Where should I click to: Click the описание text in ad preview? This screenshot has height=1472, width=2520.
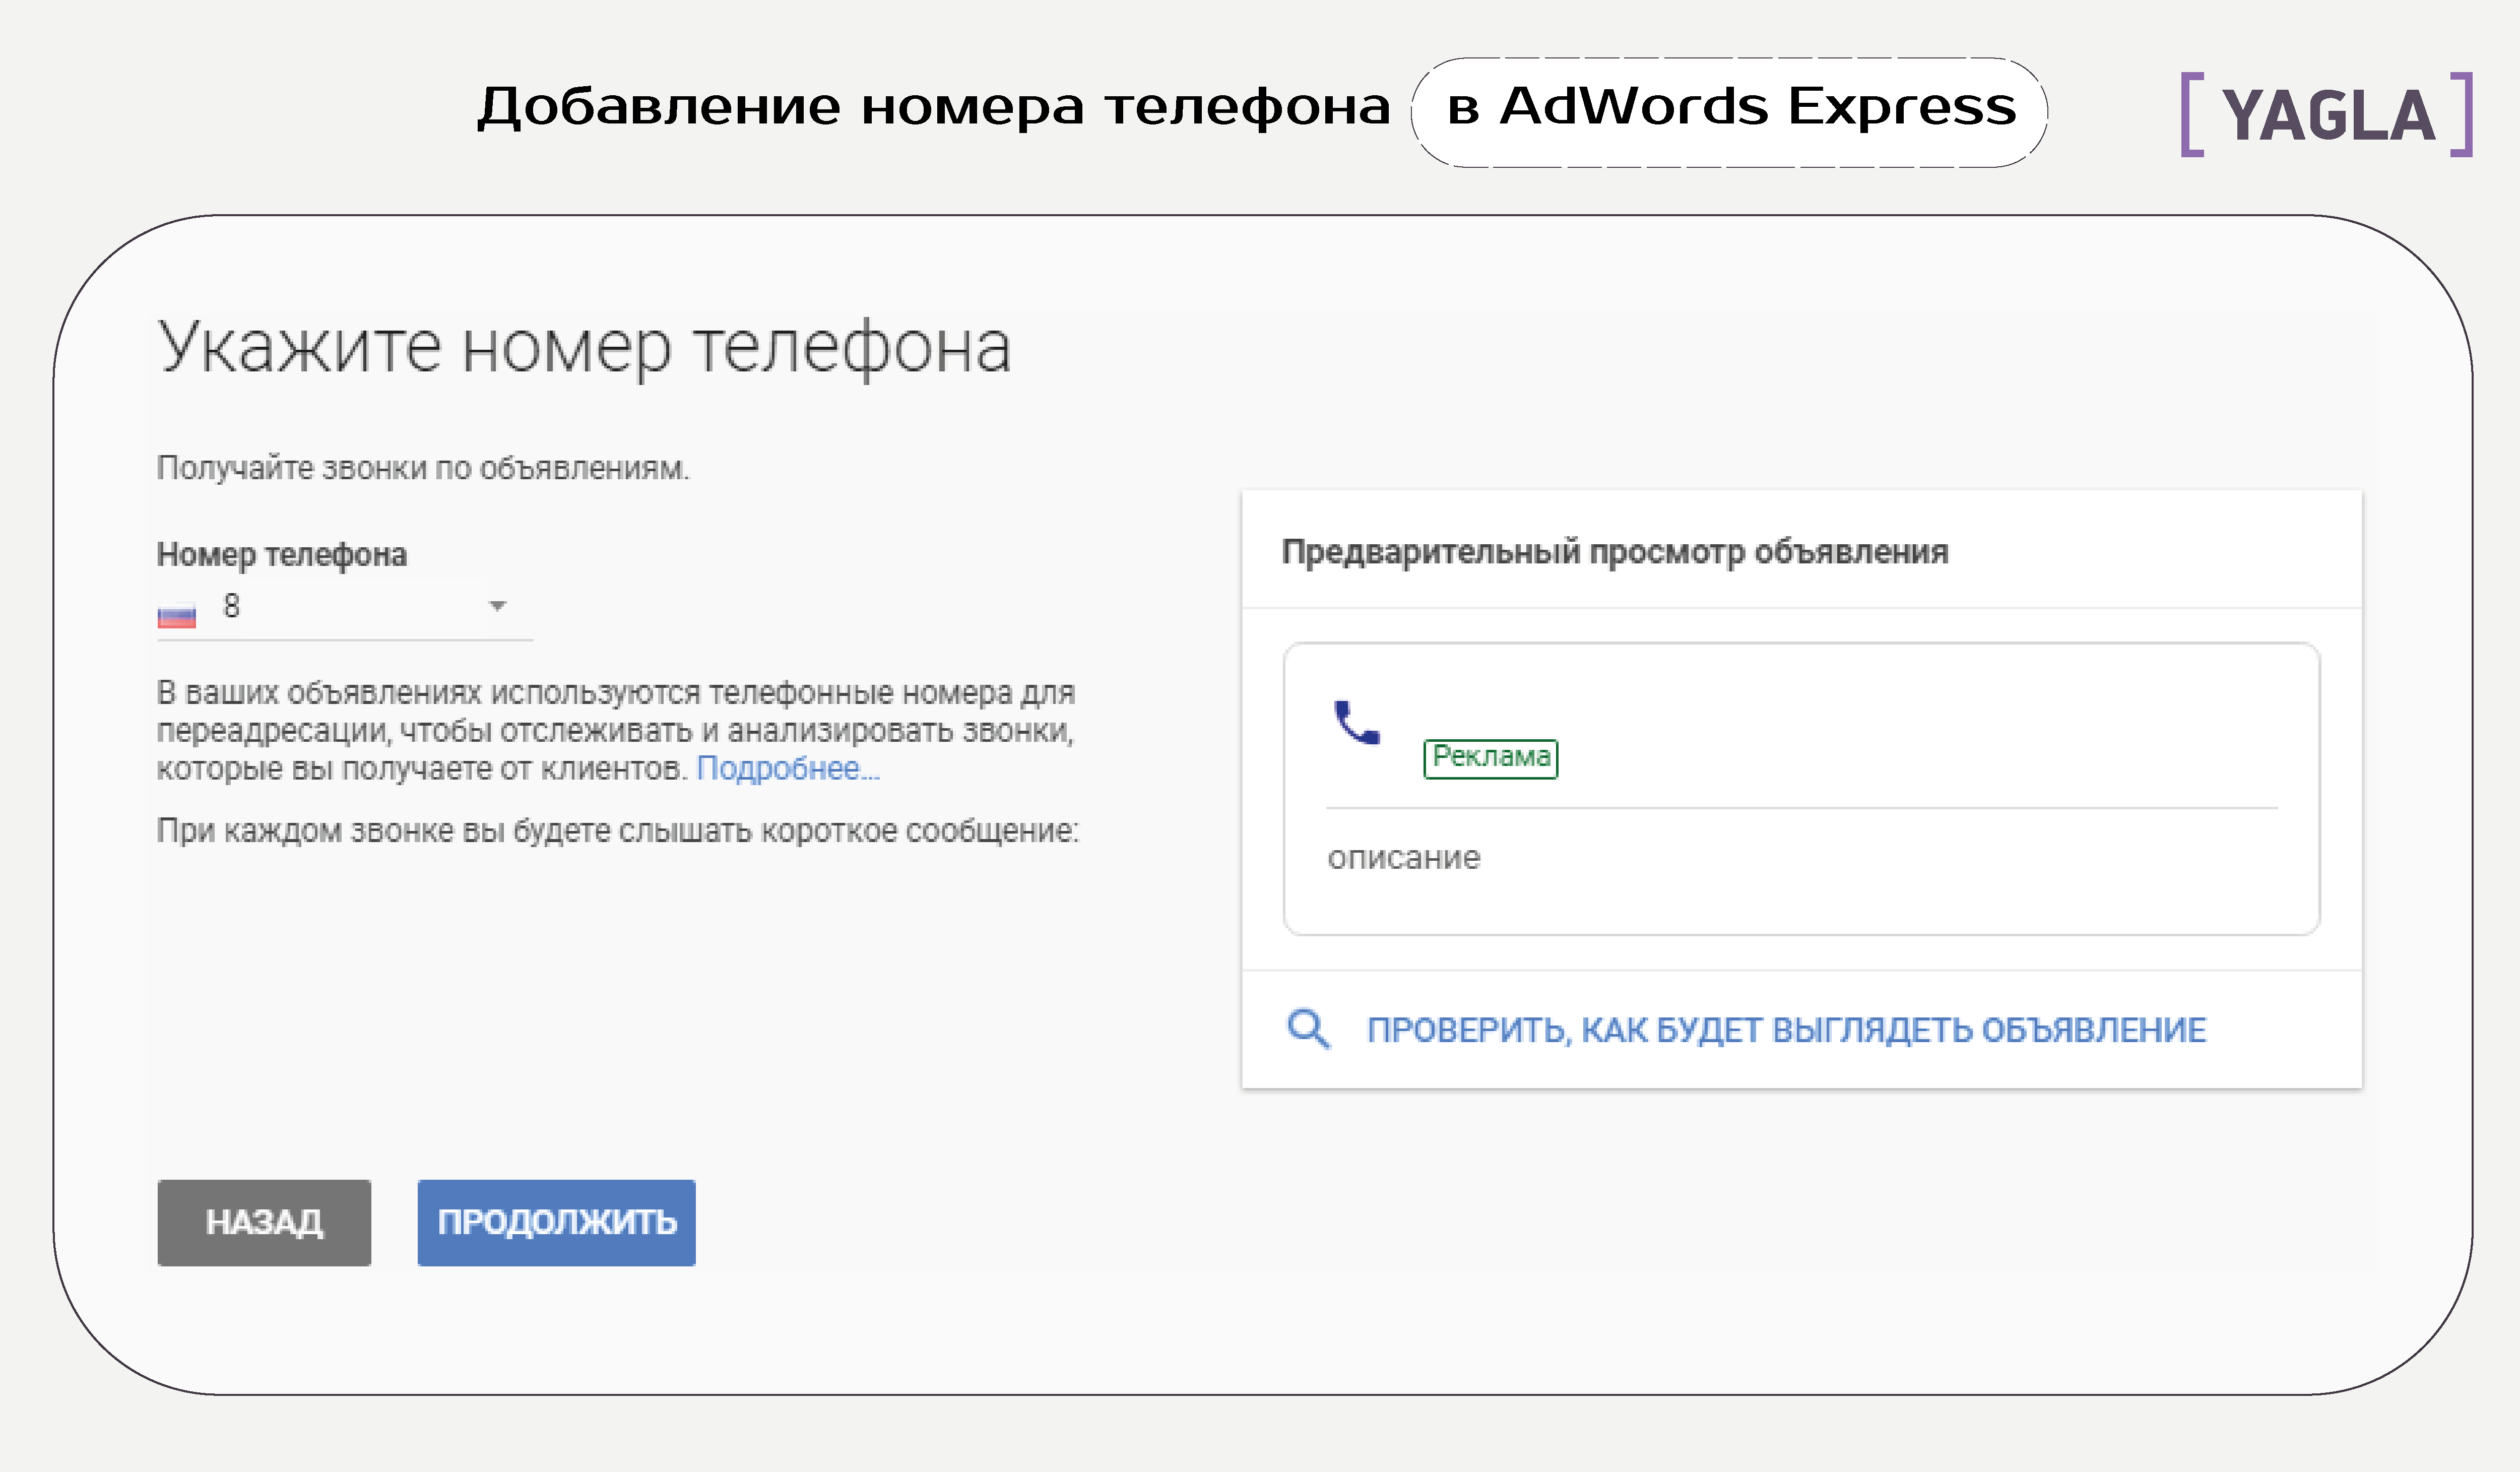coord(1404,858)
